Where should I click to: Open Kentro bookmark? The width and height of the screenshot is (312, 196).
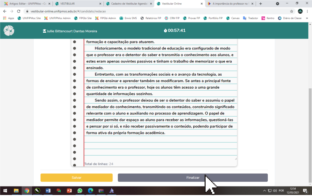click(x=268, y=18)
